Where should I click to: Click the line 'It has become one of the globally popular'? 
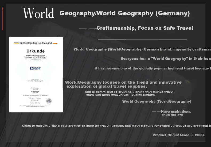(x=153, y=68)
